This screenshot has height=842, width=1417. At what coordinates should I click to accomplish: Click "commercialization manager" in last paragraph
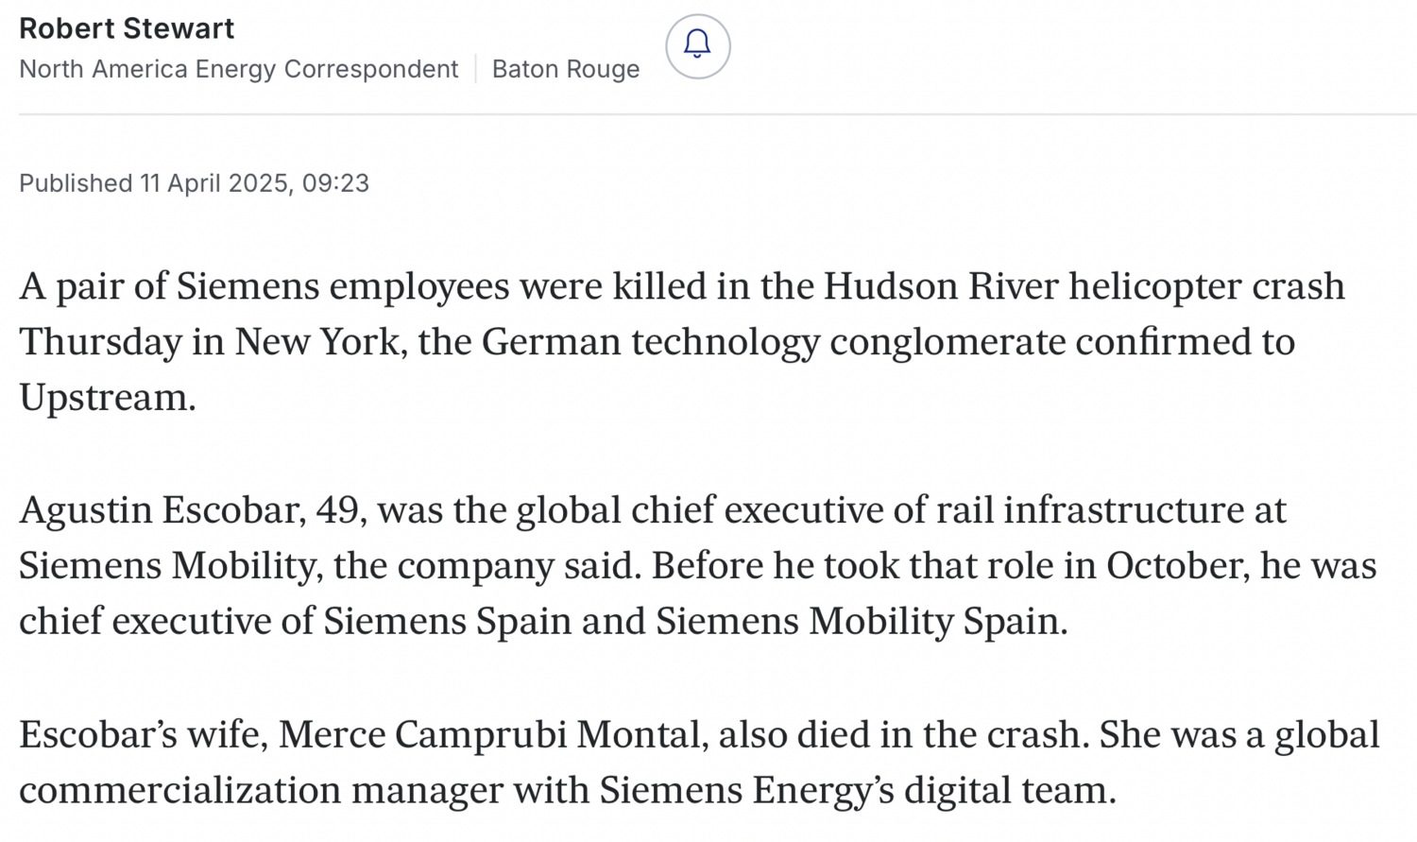(x=246, y=790)
